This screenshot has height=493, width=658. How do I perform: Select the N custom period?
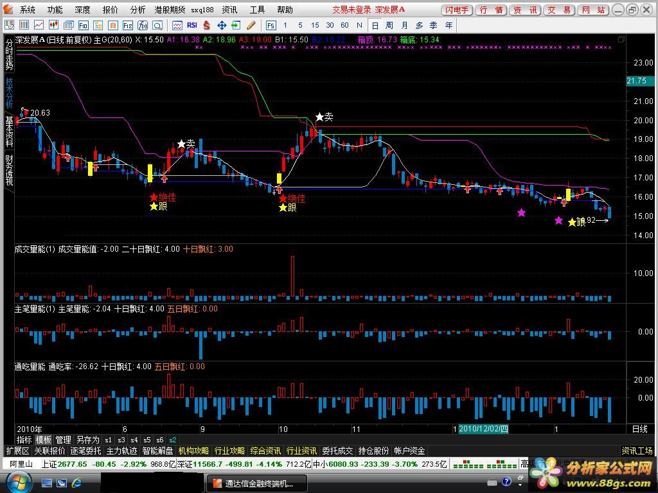click(x=359, y=25)
